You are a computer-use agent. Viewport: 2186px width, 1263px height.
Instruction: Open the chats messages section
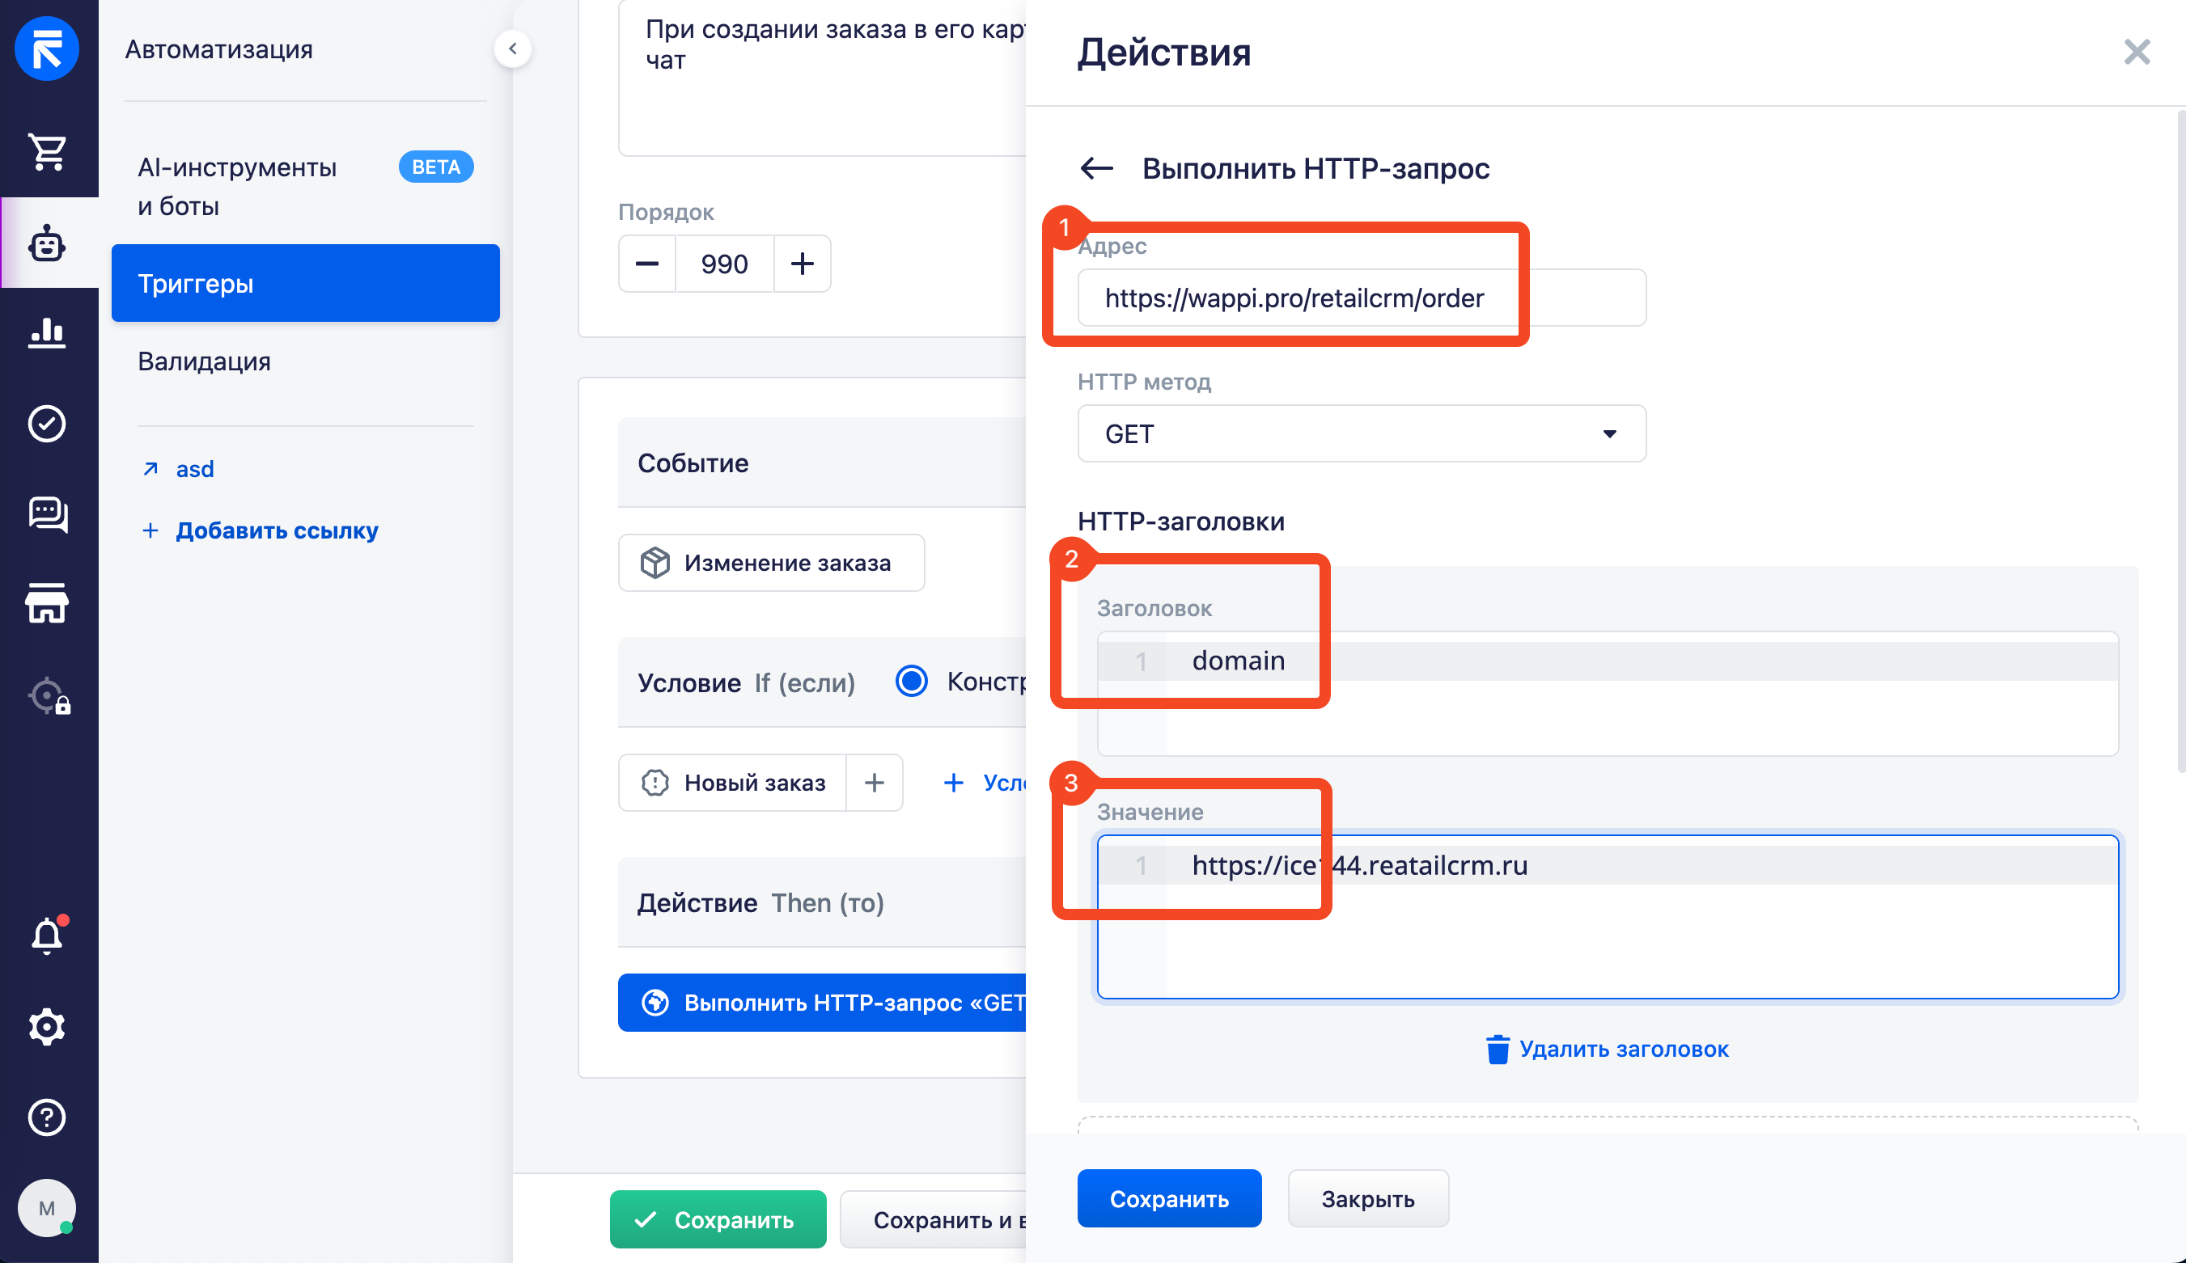[48, 513]
